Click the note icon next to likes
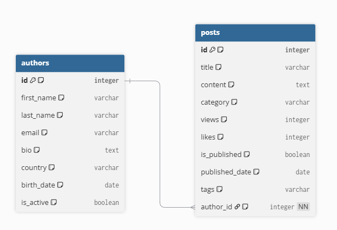Viewport: 337px width, 230px height. point(221,137)
